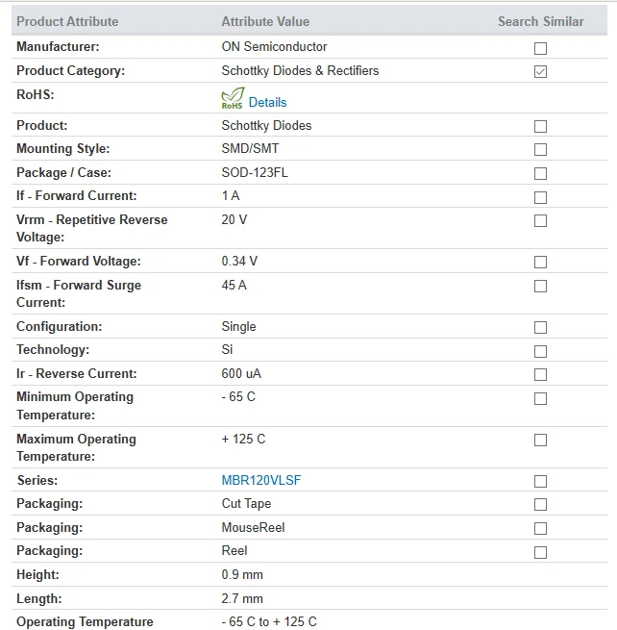This screenshot has height=630, width=617.
Task: Click the - 65 C to + 125 C value
Action: tap(269, 621)
